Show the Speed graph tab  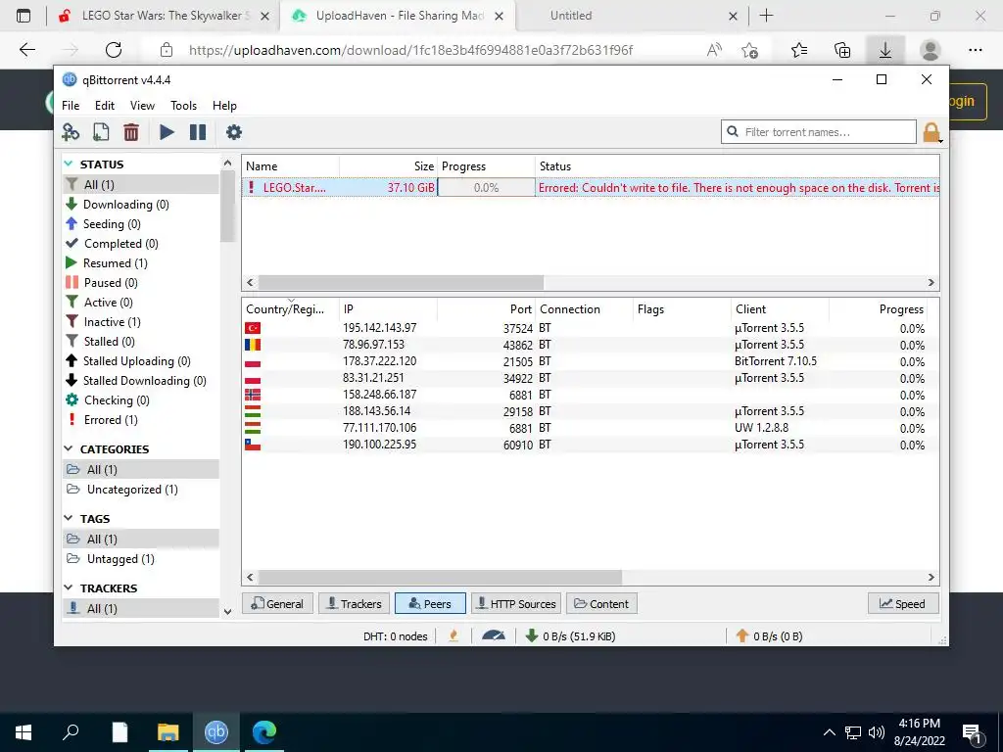pyautogui.click(x=902, y=603)
